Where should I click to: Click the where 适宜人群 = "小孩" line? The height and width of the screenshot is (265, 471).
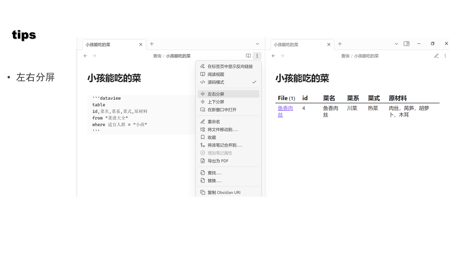(120, 125)
